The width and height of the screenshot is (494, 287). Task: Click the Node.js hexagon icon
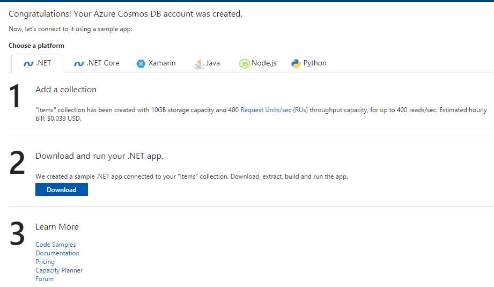pyautogui.click(x=244, y=64)
